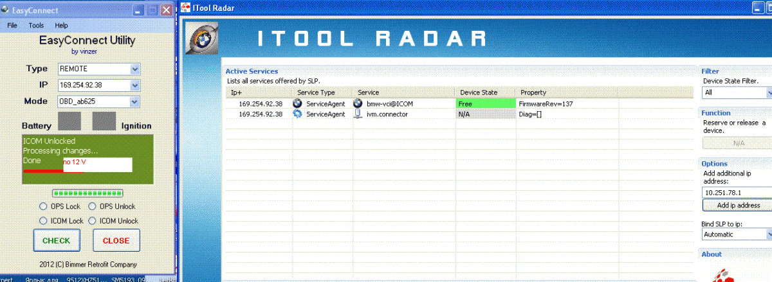The height and width of the screenshot is (282, 772).
Task: Select the OPS Lock radio button
Action: tap(44, 206)
